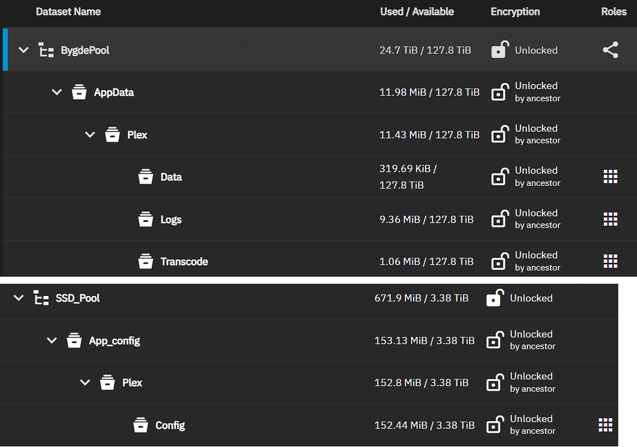Click the apps grid icon on the Config row
Image resolution: width=637 pixels, height=447 pixels.
(x=605, y=425)
